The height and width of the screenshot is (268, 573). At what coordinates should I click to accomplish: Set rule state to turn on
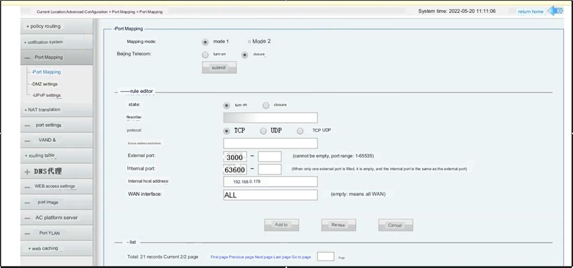[x=226, y=105]
